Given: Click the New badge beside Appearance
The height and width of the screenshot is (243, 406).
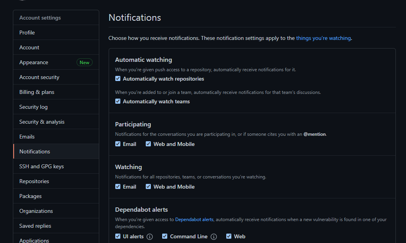Looking at the screenshot, I should coord(84,62).
